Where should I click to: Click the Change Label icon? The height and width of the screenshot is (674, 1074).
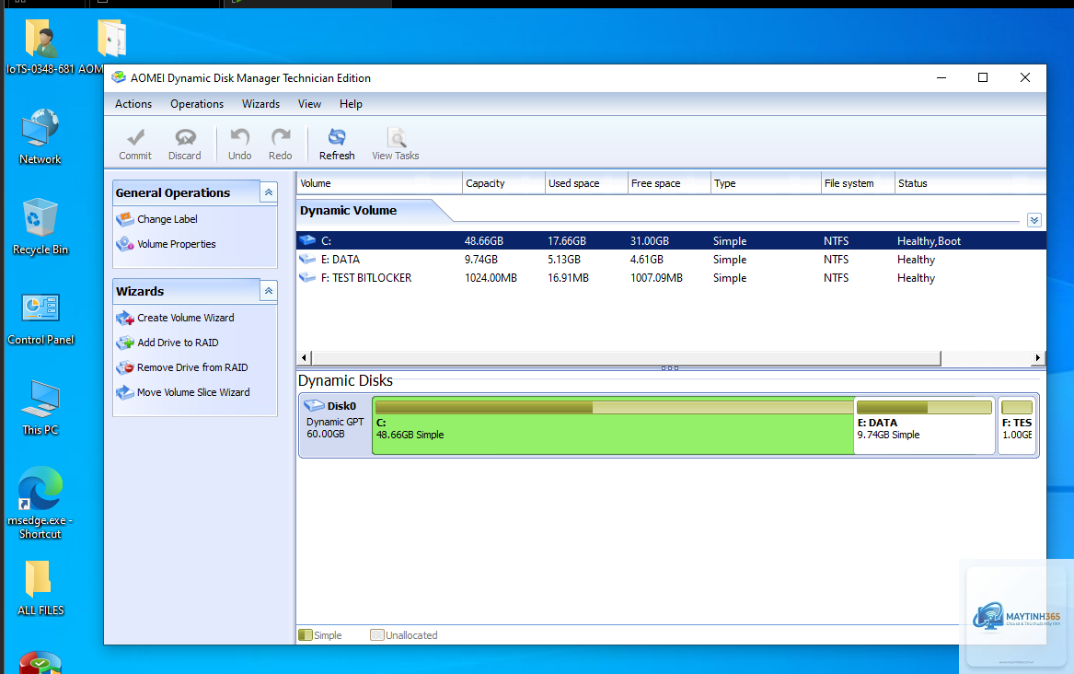click(x=124, y=219)
